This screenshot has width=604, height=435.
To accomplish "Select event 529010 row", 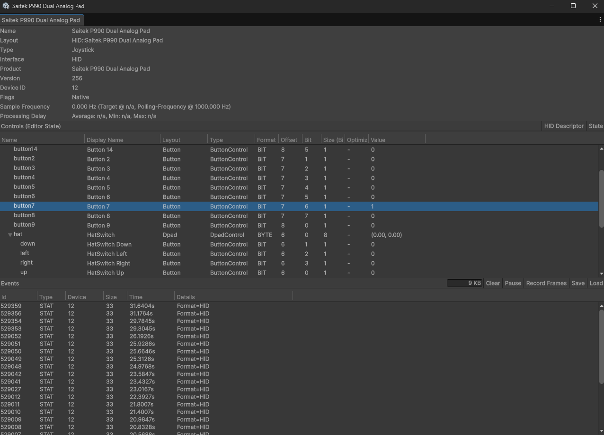I will point(299,412).
